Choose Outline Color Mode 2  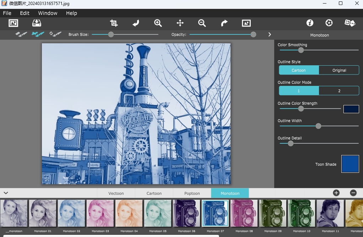coord(339,90)
